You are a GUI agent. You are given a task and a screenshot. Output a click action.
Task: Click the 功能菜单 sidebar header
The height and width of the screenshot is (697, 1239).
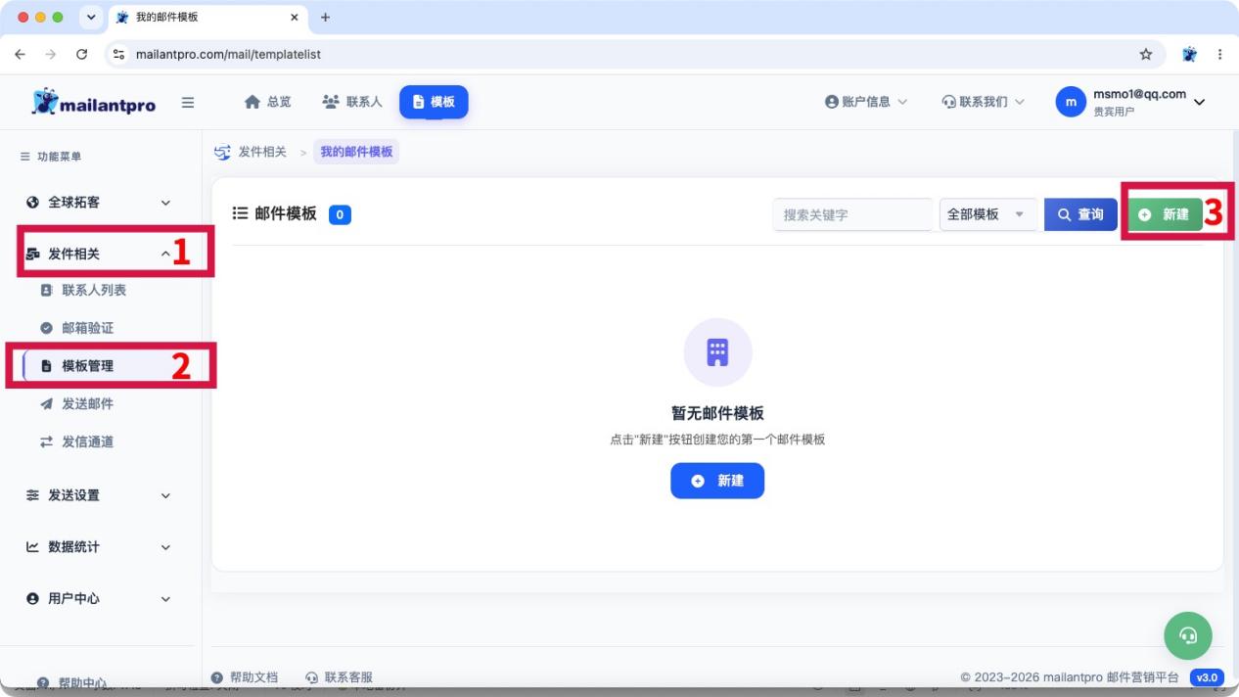coord(51,157)
